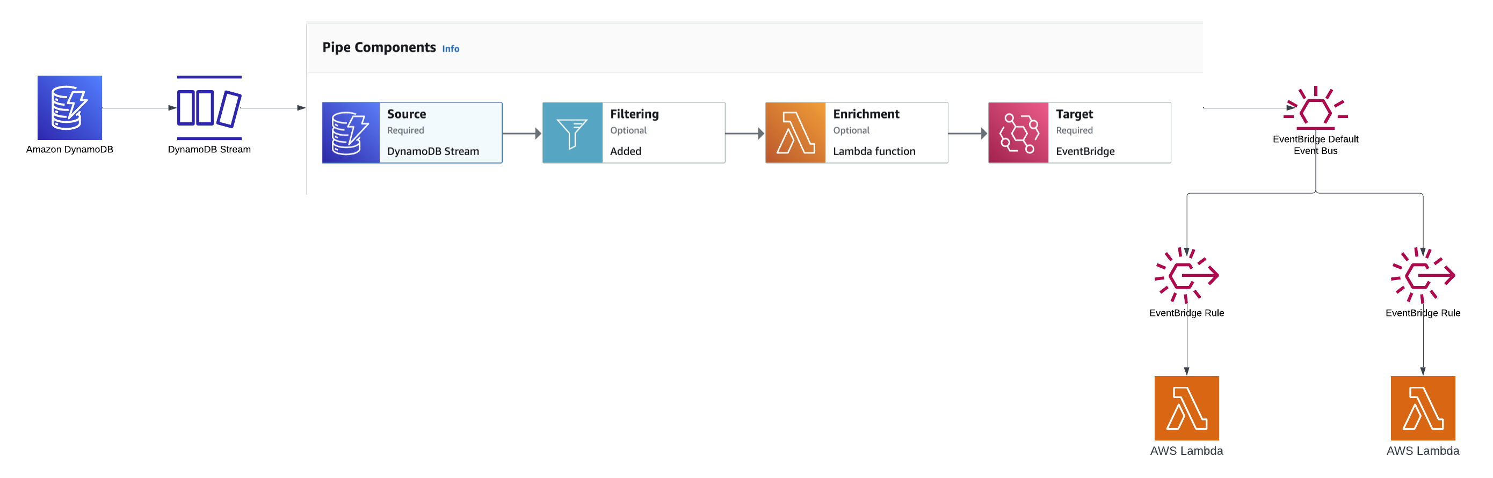Select the DynamoDB Stream icon
Viewport: 1493px width, 478px height.
pyautogui.click(x=209, y=108)
